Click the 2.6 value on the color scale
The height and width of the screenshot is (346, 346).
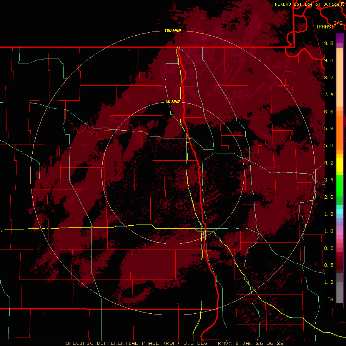329,197
